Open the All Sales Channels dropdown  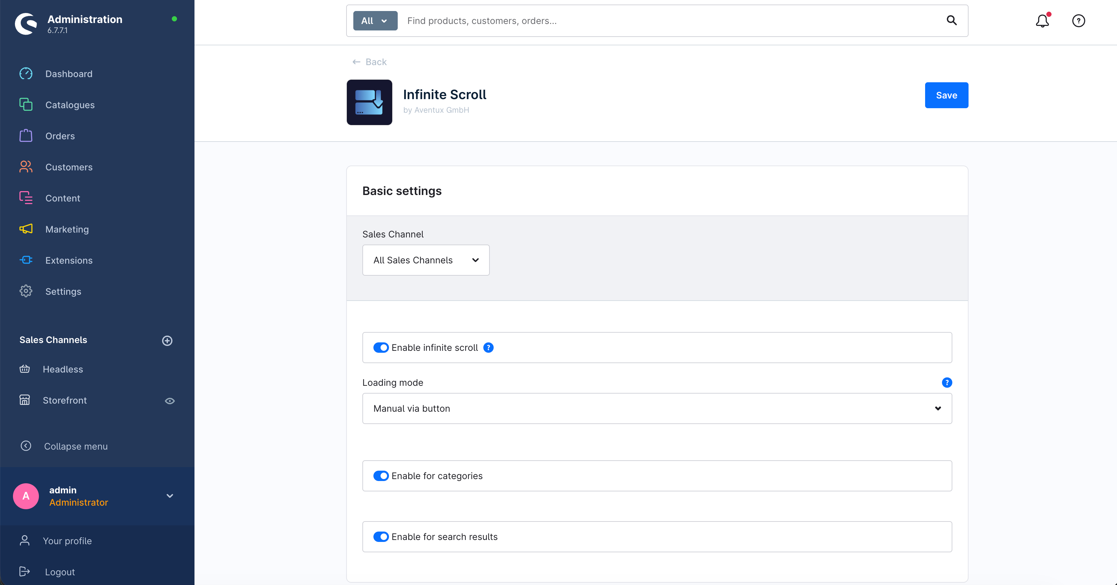tap(425, 260)
